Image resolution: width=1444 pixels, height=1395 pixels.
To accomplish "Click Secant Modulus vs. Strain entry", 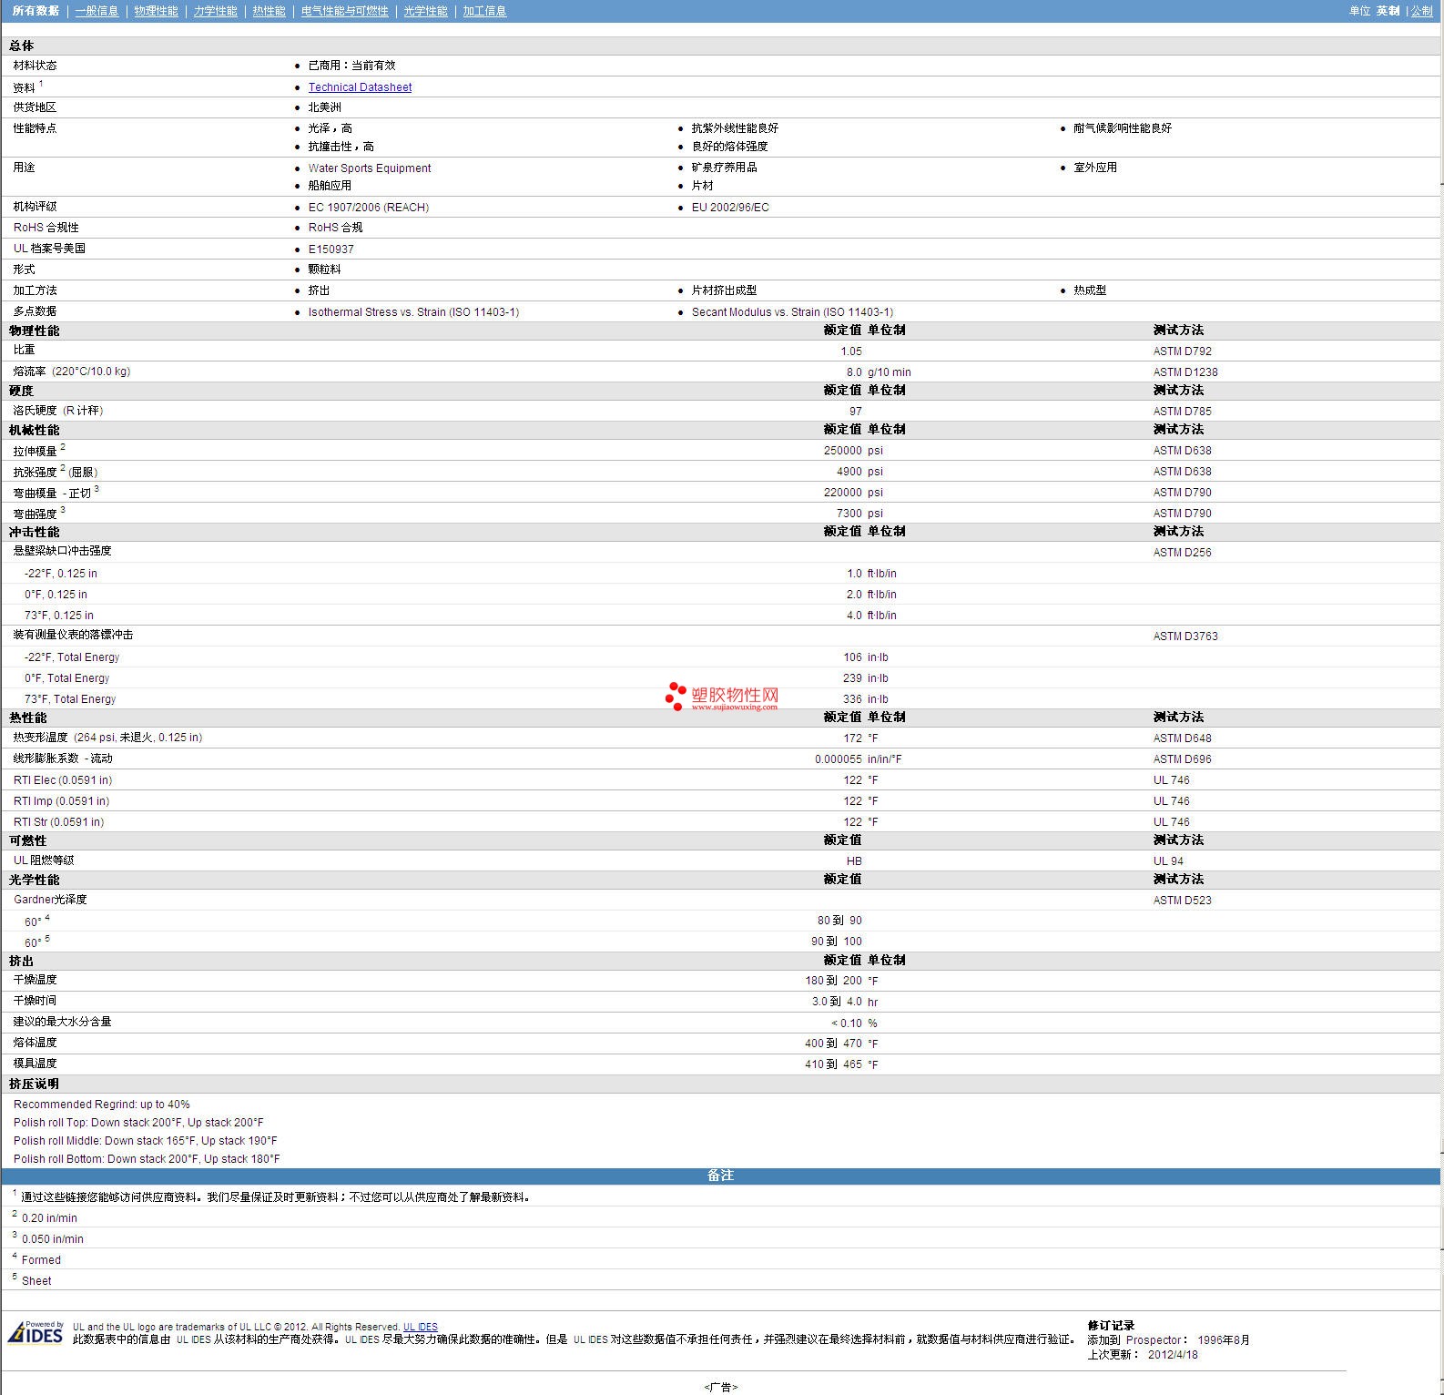I will [x=792, y=312].
